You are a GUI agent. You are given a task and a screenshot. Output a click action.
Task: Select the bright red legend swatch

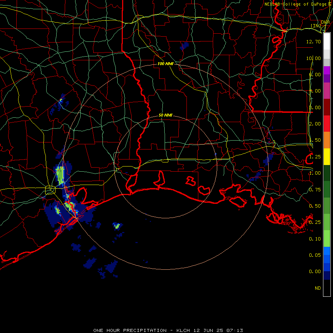click(327, 124)
